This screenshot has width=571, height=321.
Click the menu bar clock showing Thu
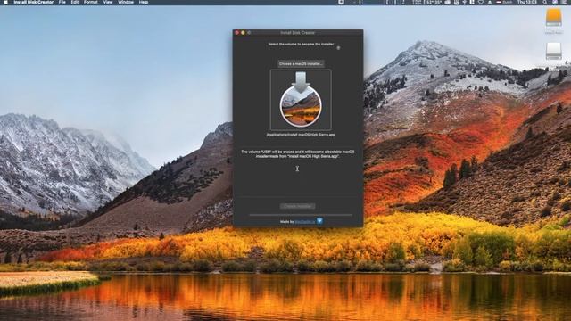click(527, 2)
